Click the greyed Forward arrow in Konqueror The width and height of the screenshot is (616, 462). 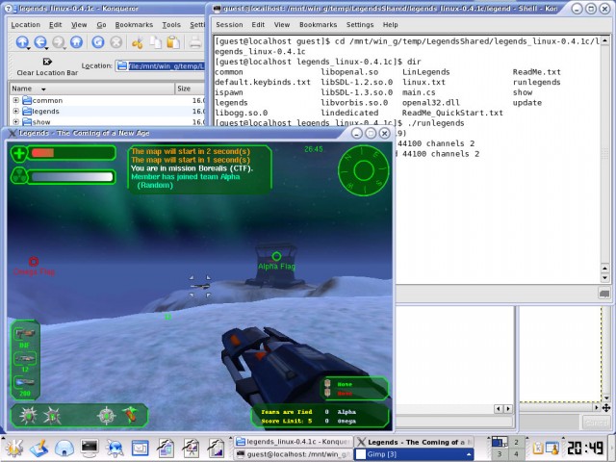58,42
